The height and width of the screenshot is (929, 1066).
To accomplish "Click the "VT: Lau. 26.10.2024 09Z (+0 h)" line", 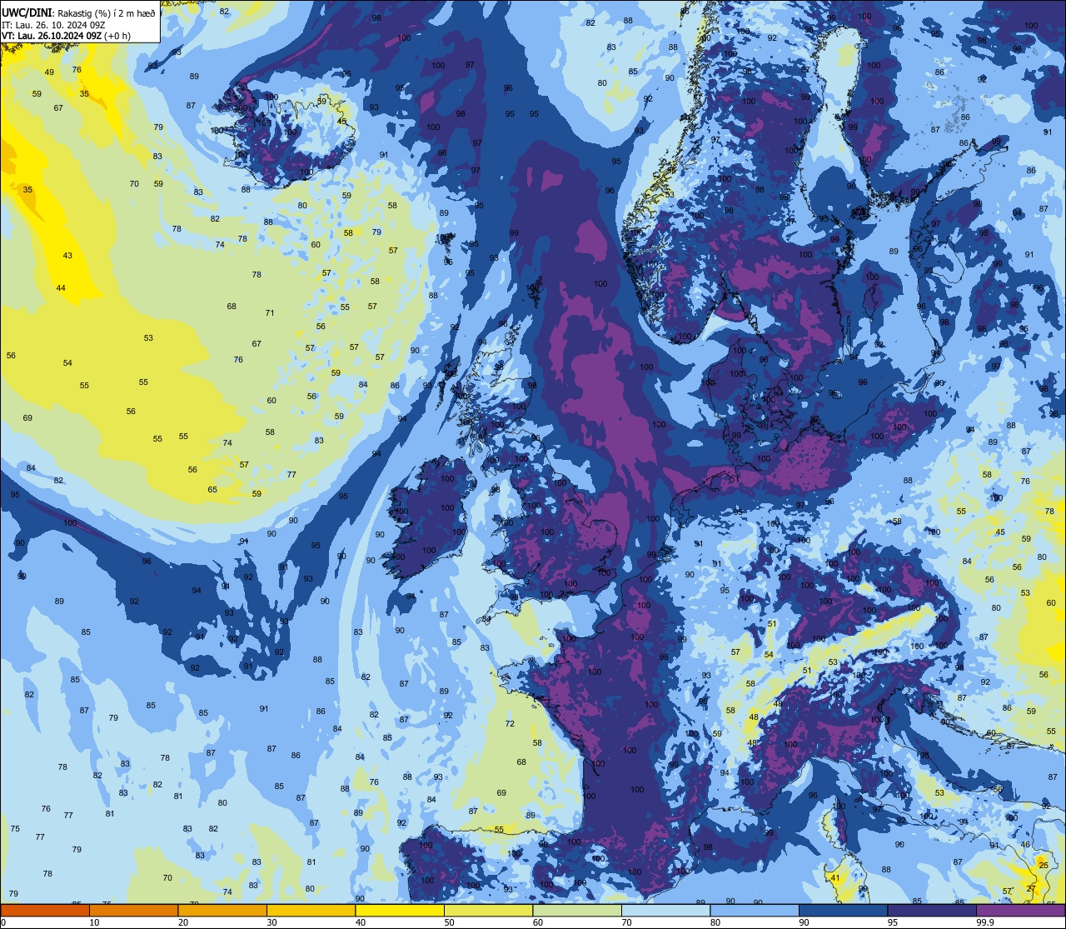I will tap(67, 36).
